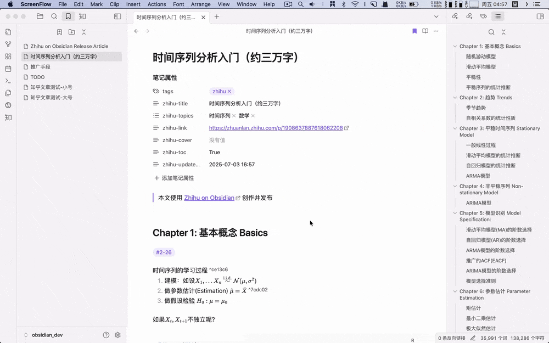Open the tab title dropdown chevron
549x343 pixels.
click(435, 16)
